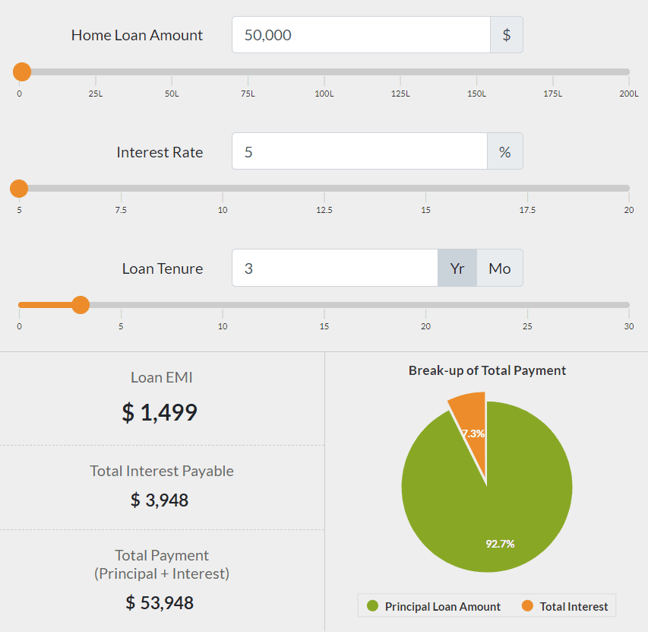Click the 100L mark on loan amount slider
The width and height of the screenshot is (648, 632).
pos(324,94)
